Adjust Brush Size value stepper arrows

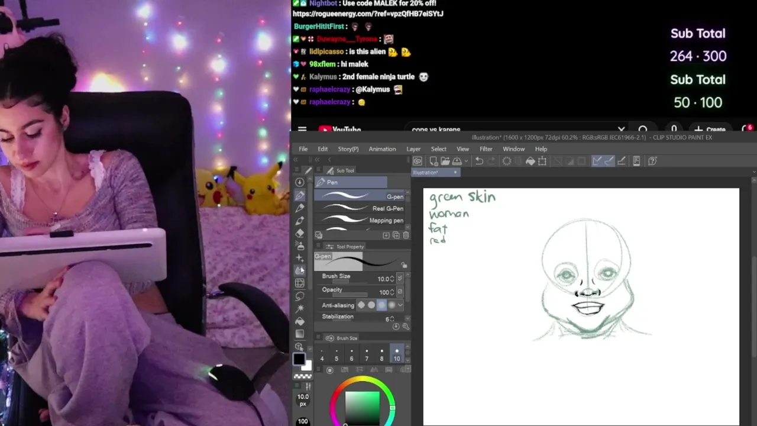(392, 279)
